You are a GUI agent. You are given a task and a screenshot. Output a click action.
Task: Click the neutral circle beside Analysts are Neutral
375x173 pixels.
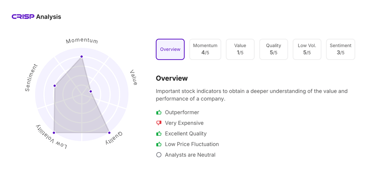159,155
